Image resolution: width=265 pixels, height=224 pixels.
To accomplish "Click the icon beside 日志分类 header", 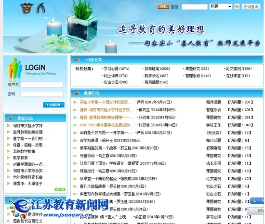I will click(77, 60).
